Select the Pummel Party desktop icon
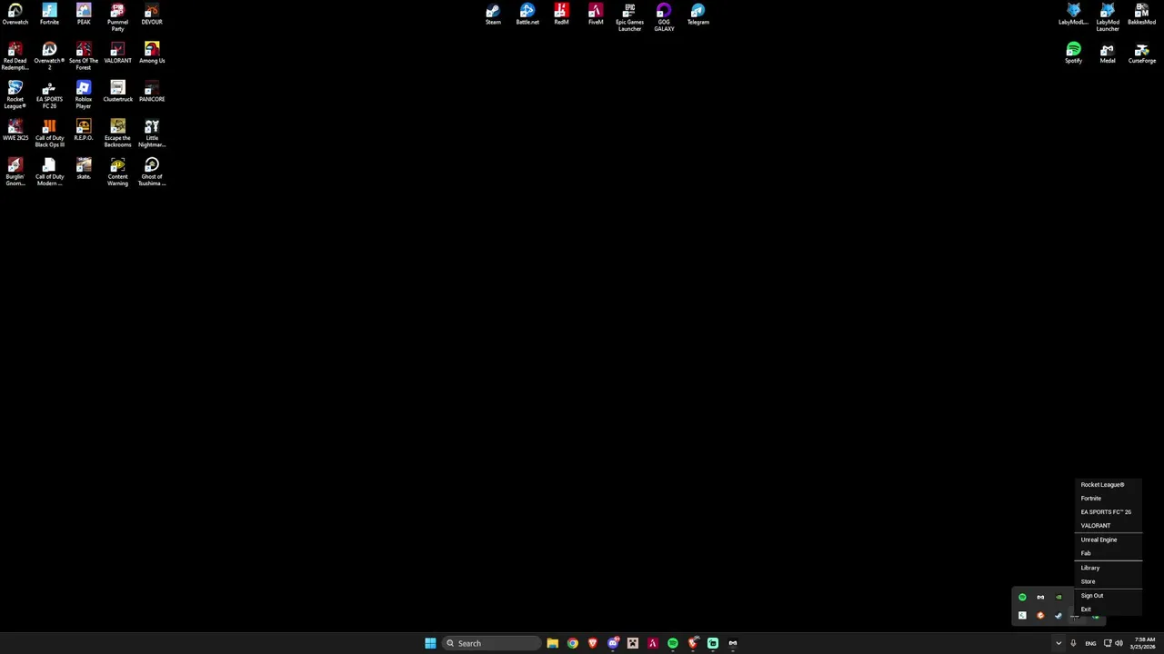Viewport: 1164px width, 654px height. click(x=117, y=17)
